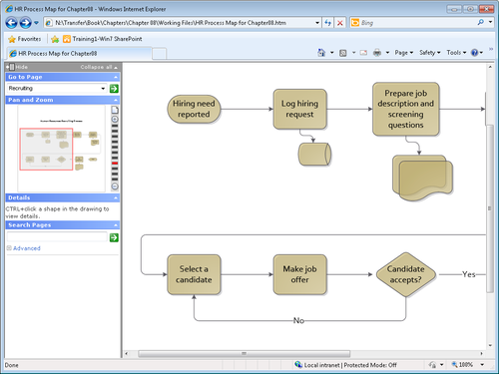This screenshot has width=499, height=374.
Task: Open the Tools menu
Action: tap(456, 53)
